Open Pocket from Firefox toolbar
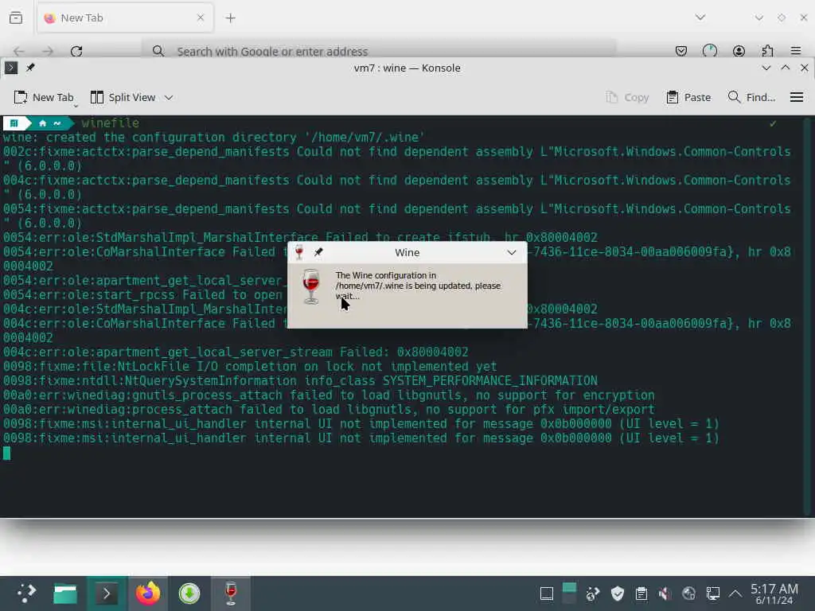The image size is (815, 611). pyautogui.click(x=681, y=51)
